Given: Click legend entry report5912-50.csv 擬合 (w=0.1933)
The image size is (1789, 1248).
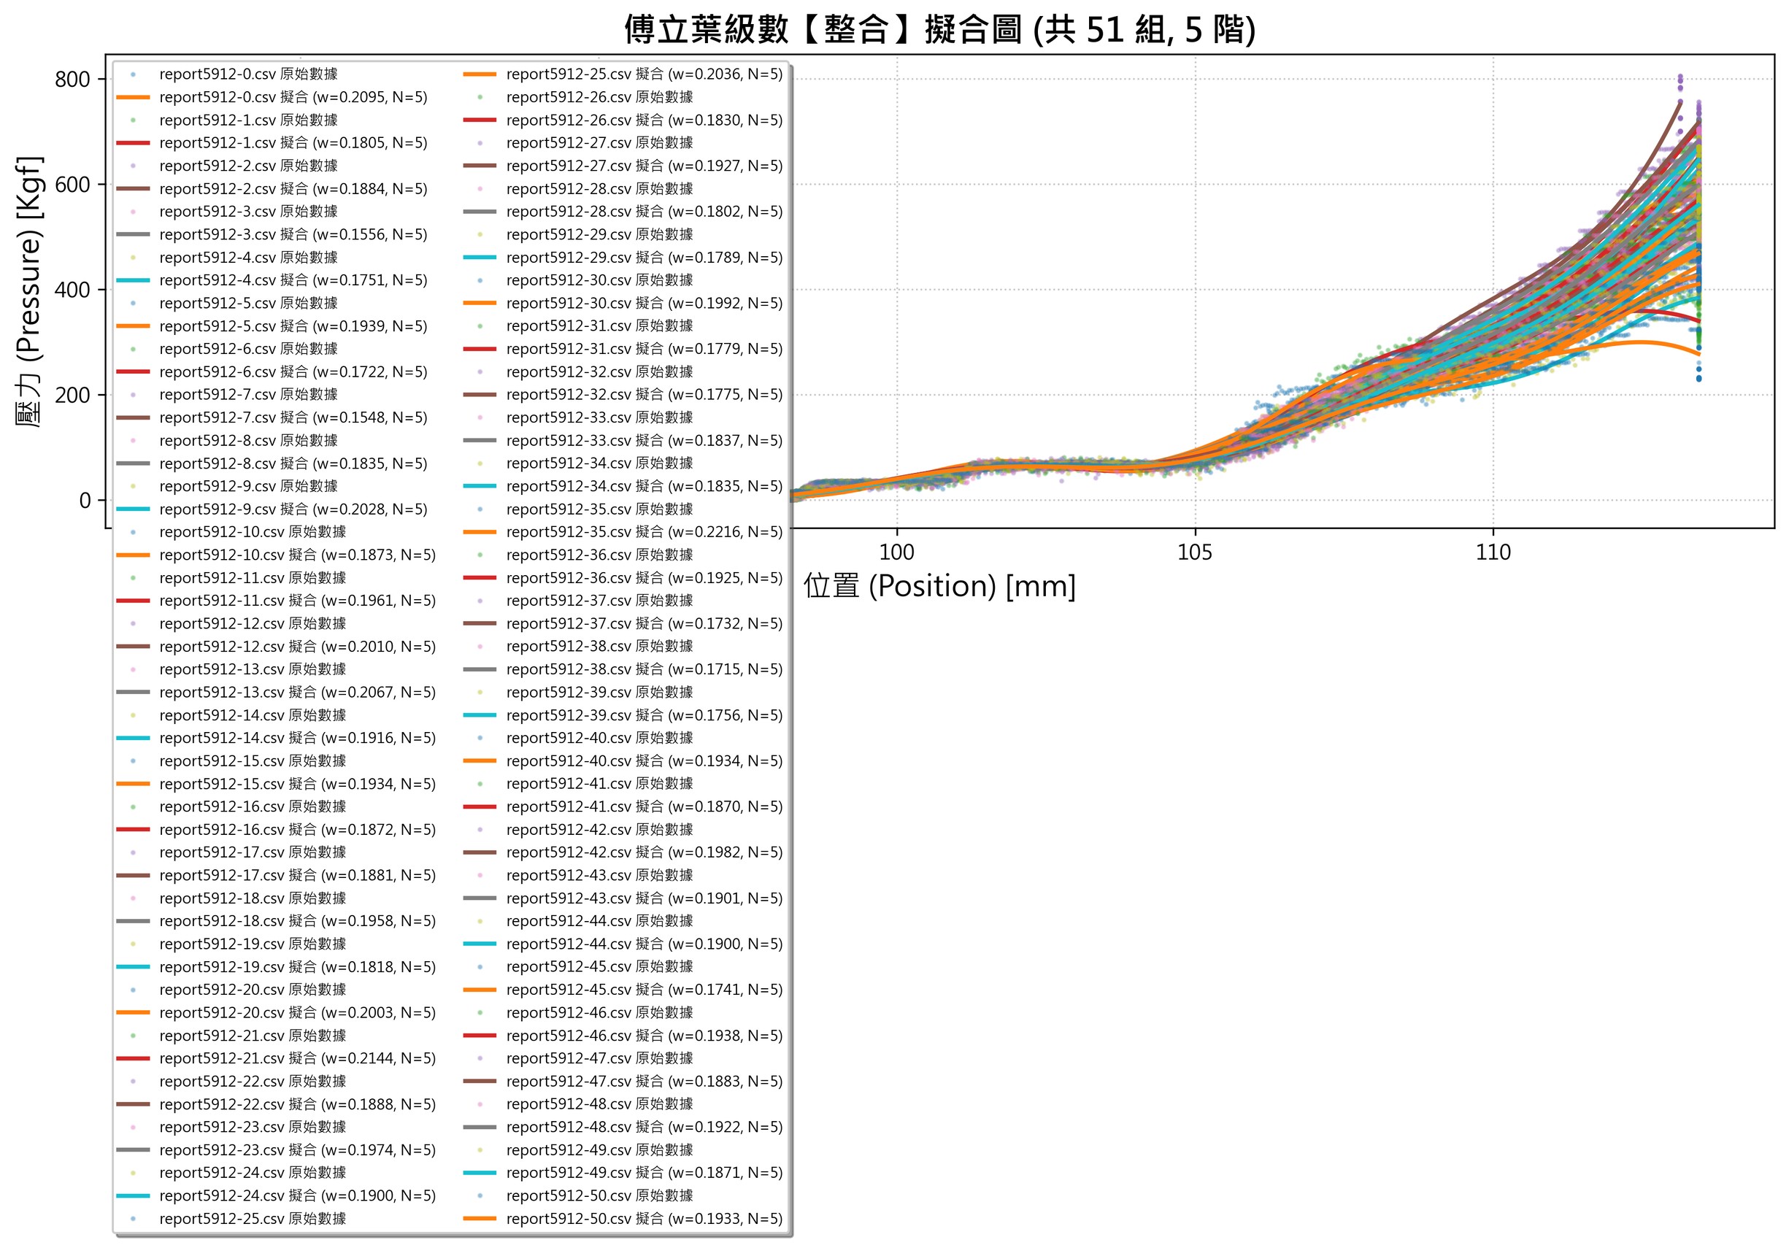Looking at the screenshot, I should click(644, 1220).
